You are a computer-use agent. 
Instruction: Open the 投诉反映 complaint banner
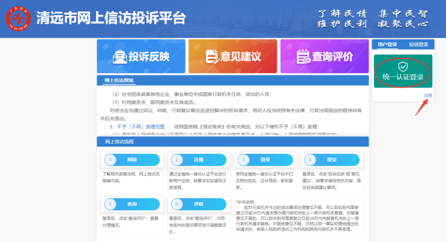[141, 56]
